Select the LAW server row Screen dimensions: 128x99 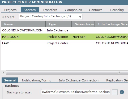pos(65,43)
